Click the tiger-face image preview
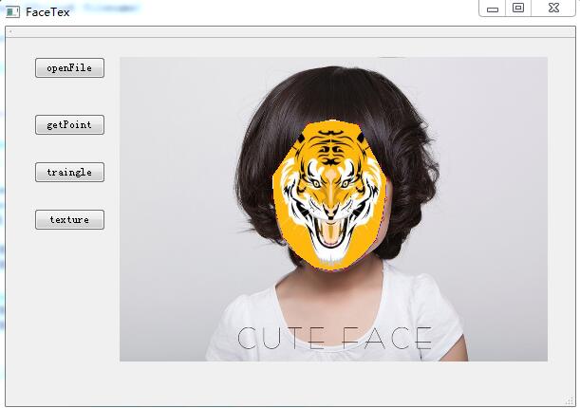580x408 pixels. (x=333, y=209)
